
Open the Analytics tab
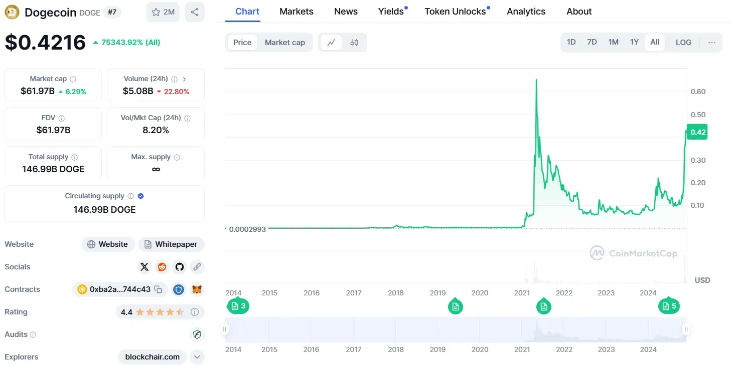[x=526, y=11]
